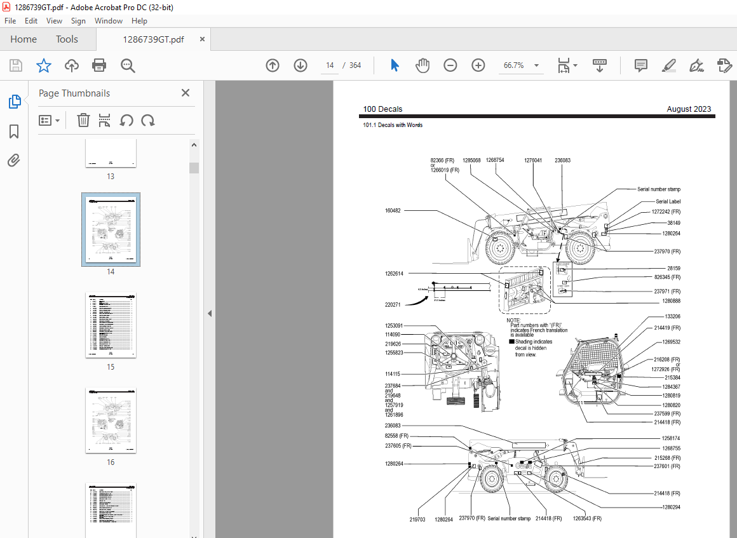
Task: Switch to the Tools tab
Action: (x=67, y=39)
